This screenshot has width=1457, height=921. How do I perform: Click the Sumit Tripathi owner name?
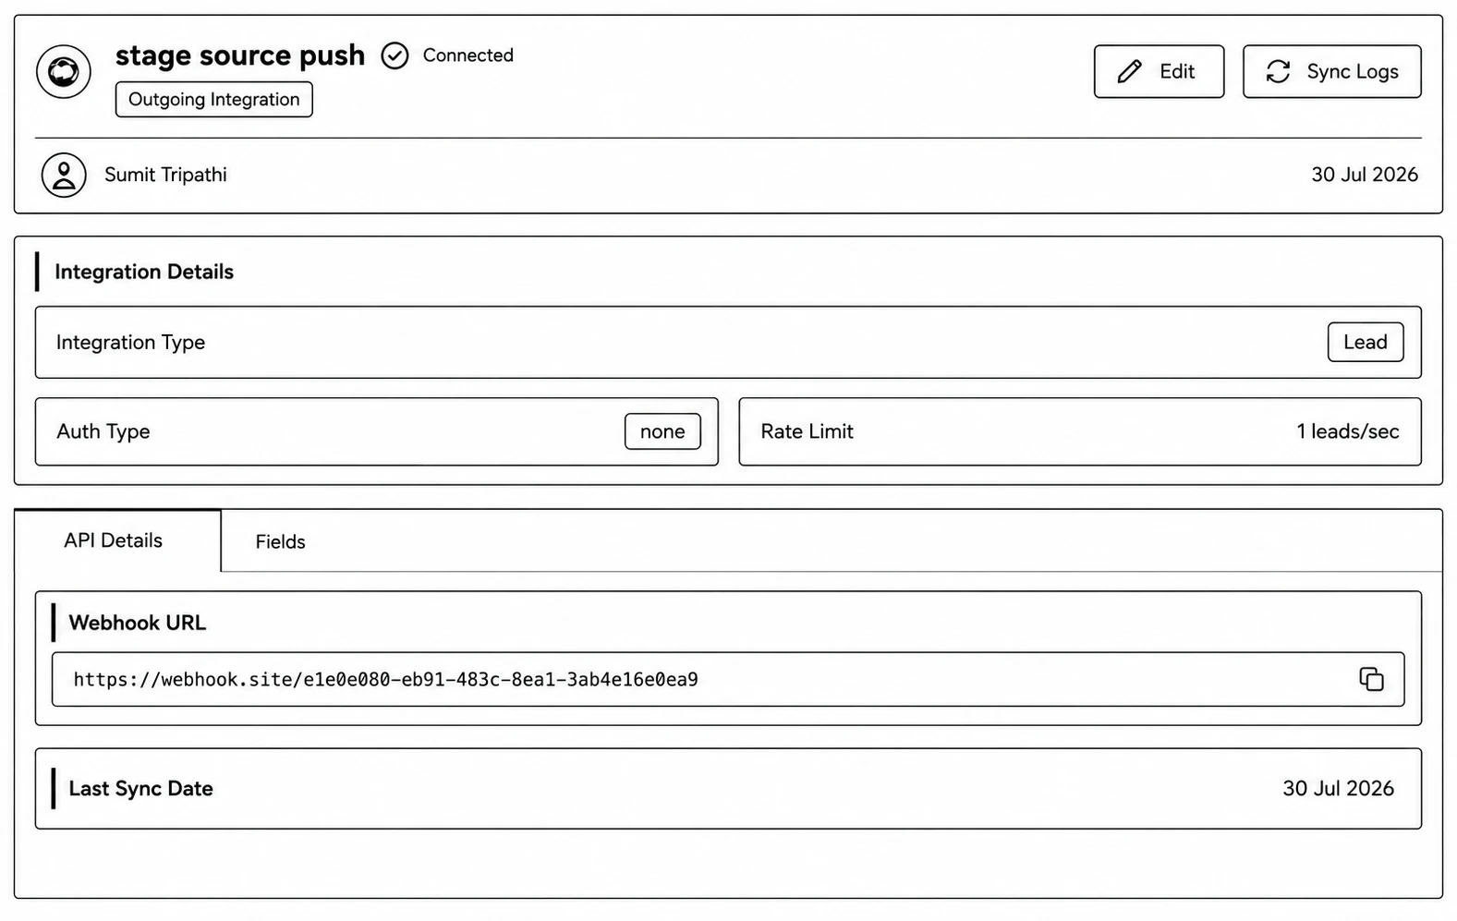[165, 175]
